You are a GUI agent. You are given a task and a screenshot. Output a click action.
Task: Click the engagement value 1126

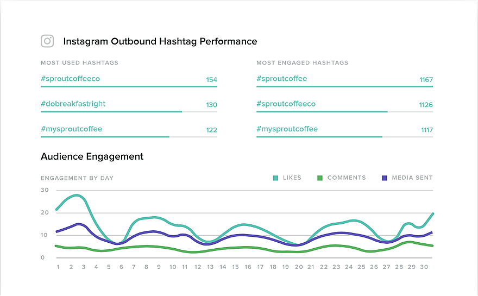pyautogui.click(x=426, y=105)
